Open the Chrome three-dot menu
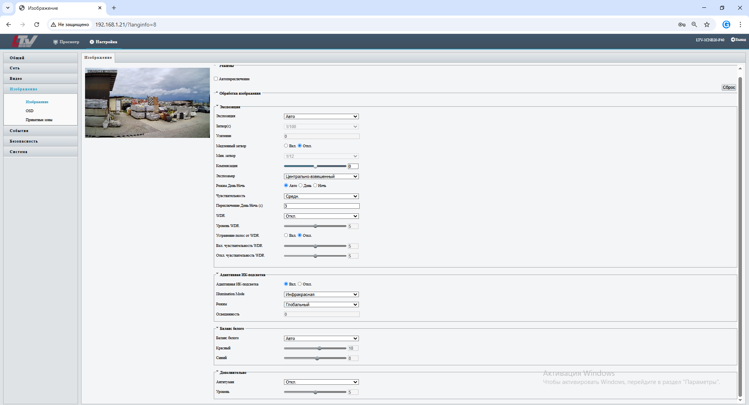The width and height of the screenshot is (749, 405). pyautogui.click(x=740, y=25)
